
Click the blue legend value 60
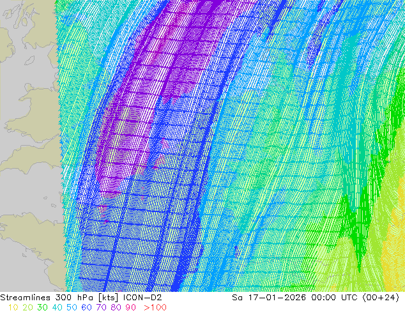tap(86, 307)
